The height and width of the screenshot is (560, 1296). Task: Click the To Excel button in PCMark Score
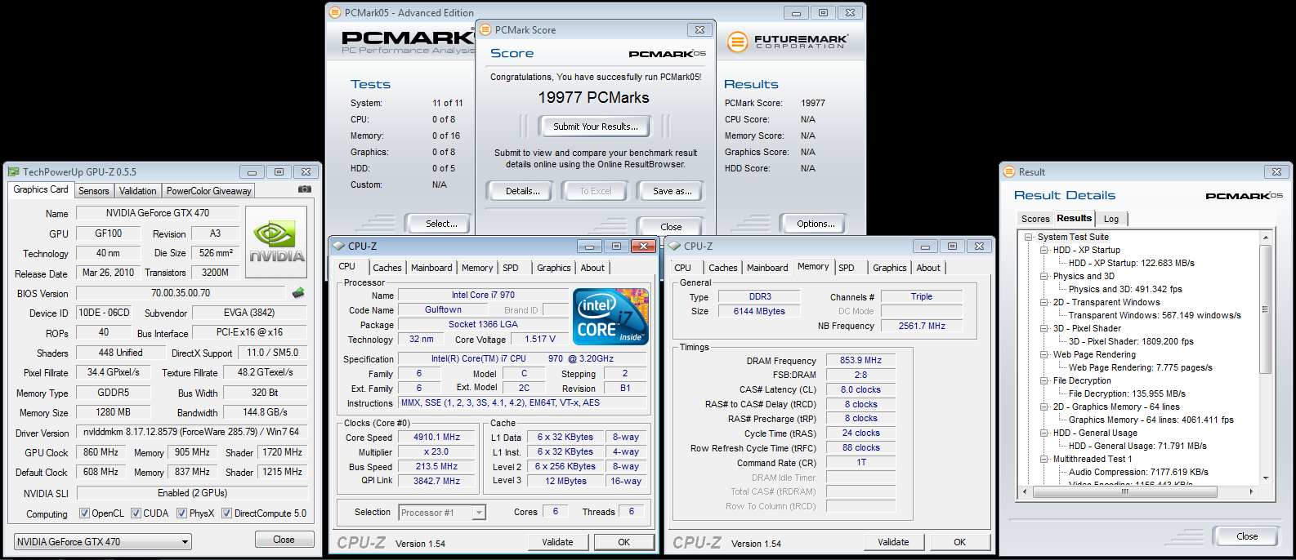[x=595, y=191]
